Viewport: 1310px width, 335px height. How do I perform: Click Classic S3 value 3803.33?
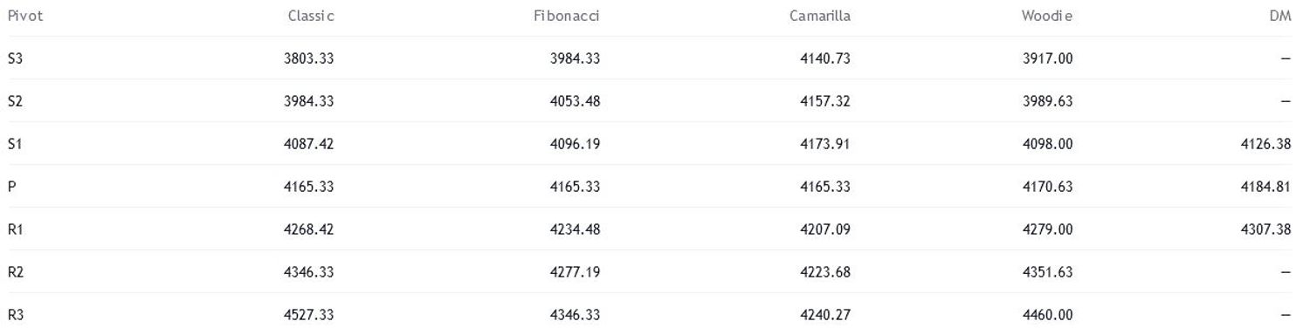pyautogui.click(x=309, y=58)
